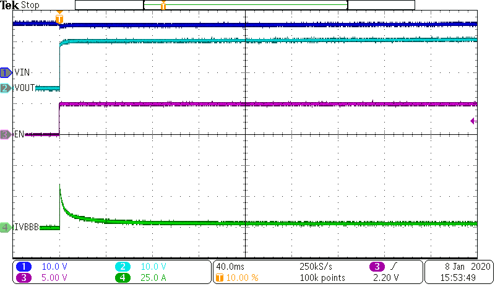The height and width of the screenshot is (297, 495).
Task: Select channel 4 badge showing 25.0 A
Action: point(123,278)
